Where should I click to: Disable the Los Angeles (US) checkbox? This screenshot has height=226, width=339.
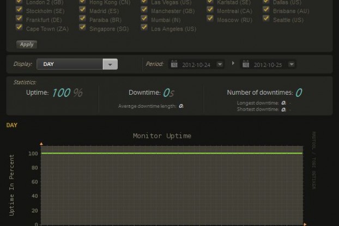click(x=144, y=28)
